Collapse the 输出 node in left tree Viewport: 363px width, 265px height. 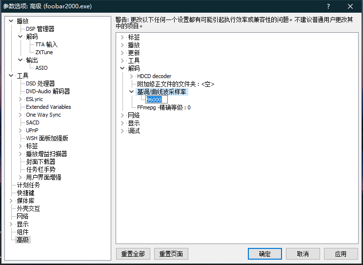tap(20, 60)
